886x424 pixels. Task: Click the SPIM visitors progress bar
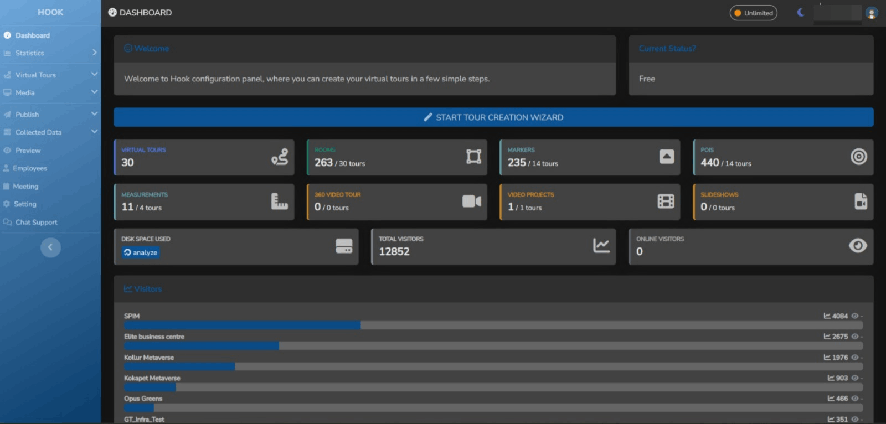click(493, 325)
